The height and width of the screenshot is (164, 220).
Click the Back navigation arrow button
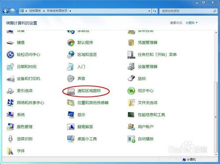point(6,11)
